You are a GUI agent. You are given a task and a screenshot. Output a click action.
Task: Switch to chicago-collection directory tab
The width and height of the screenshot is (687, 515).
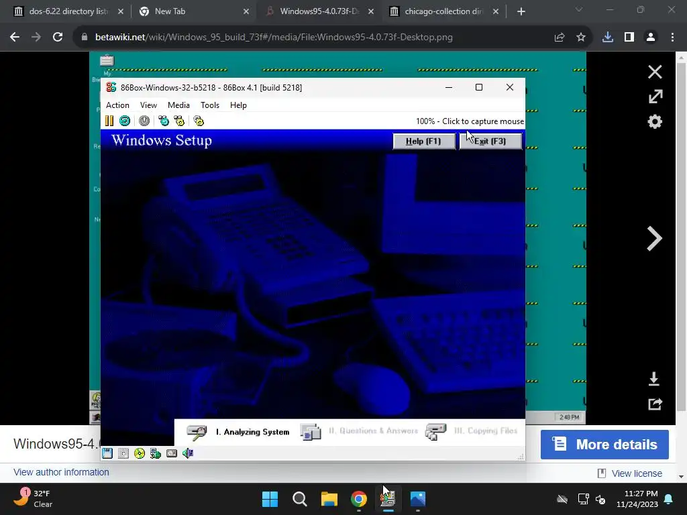click(x=443, y=11)
